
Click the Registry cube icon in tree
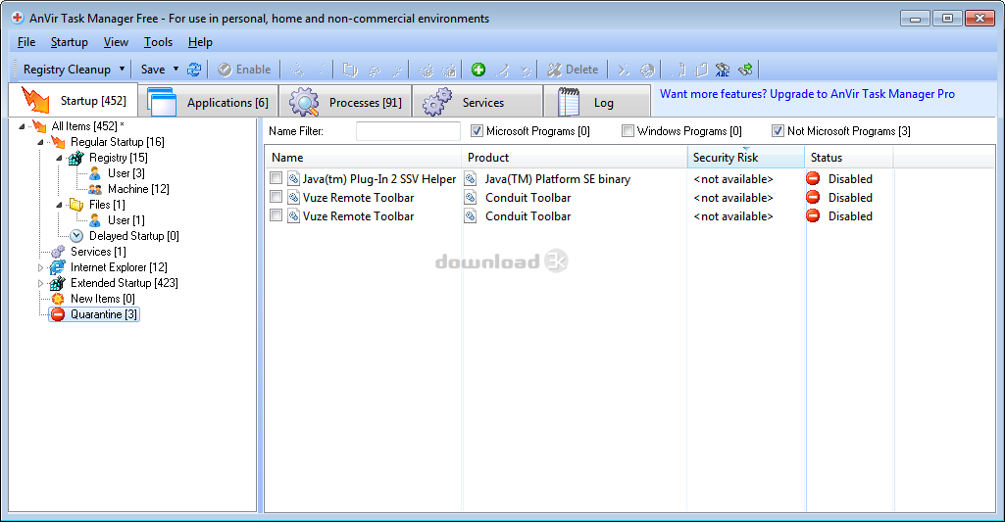click(76, 158)
